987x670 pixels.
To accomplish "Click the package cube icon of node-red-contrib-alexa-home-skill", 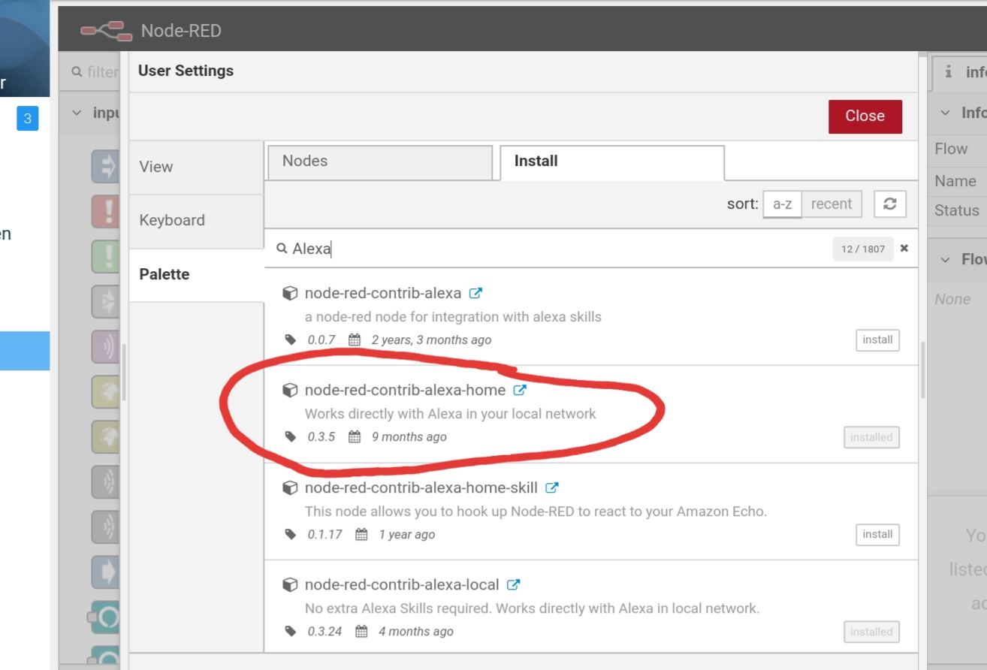I will click(x=289, y=487).
